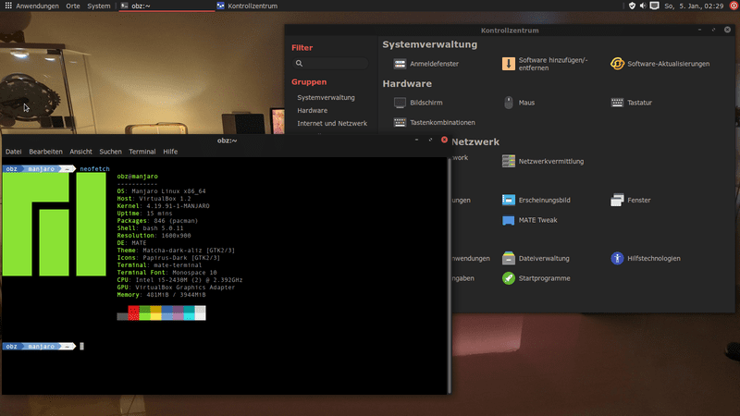The width and height of the screenshot is (740, 416).
Task: Open Bildschirm display settings
Action: coord(418,103)
